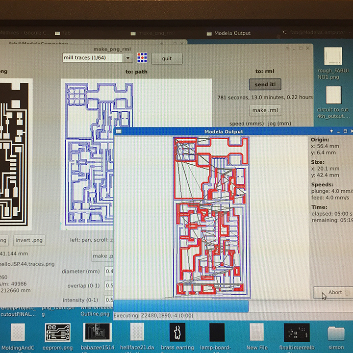Image resolution: width=353 pixels, height=353 pixels.
Task: Click the quit button
Action: click(167, 58)
